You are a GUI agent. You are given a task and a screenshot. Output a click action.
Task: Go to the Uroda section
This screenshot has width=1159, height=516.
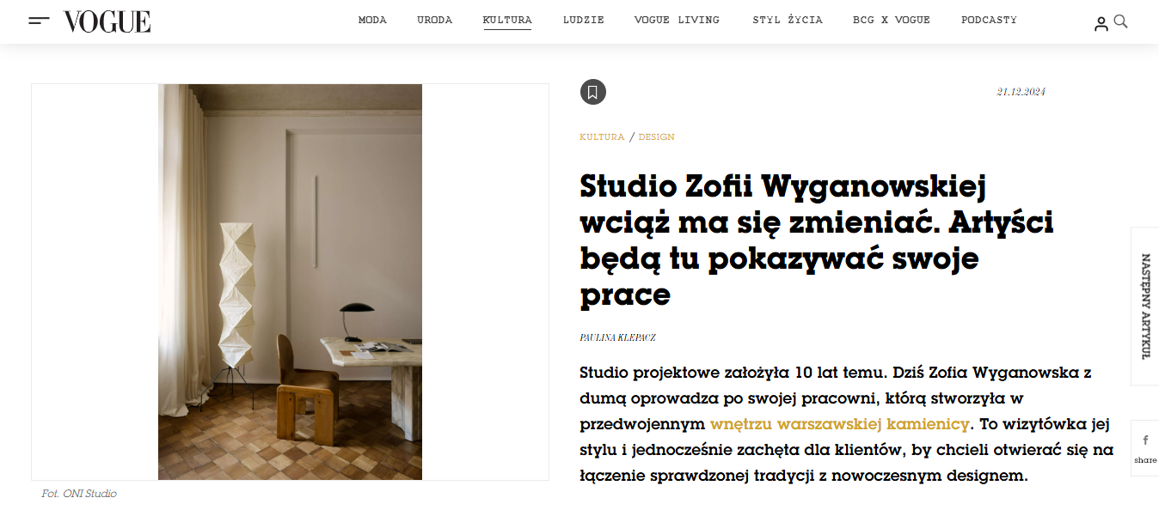click(434, 20)
